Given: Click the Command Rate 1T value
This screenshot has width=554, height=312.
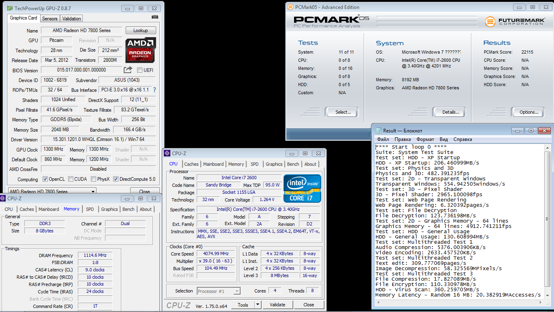Looking at the screenshot, I should tap(95, 306).
